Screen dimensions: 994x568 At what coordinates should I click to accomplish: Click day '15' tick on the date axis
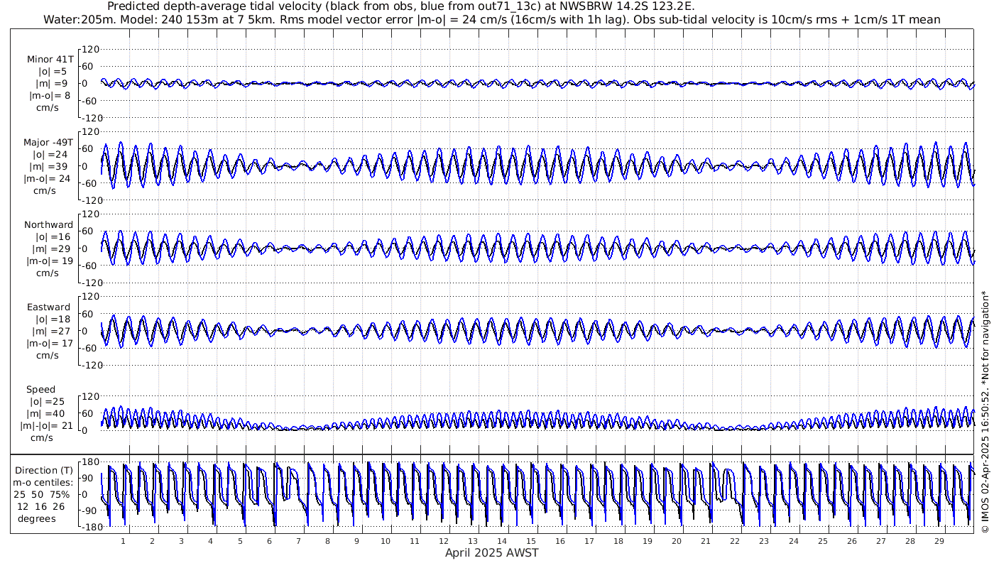point(531,541)
